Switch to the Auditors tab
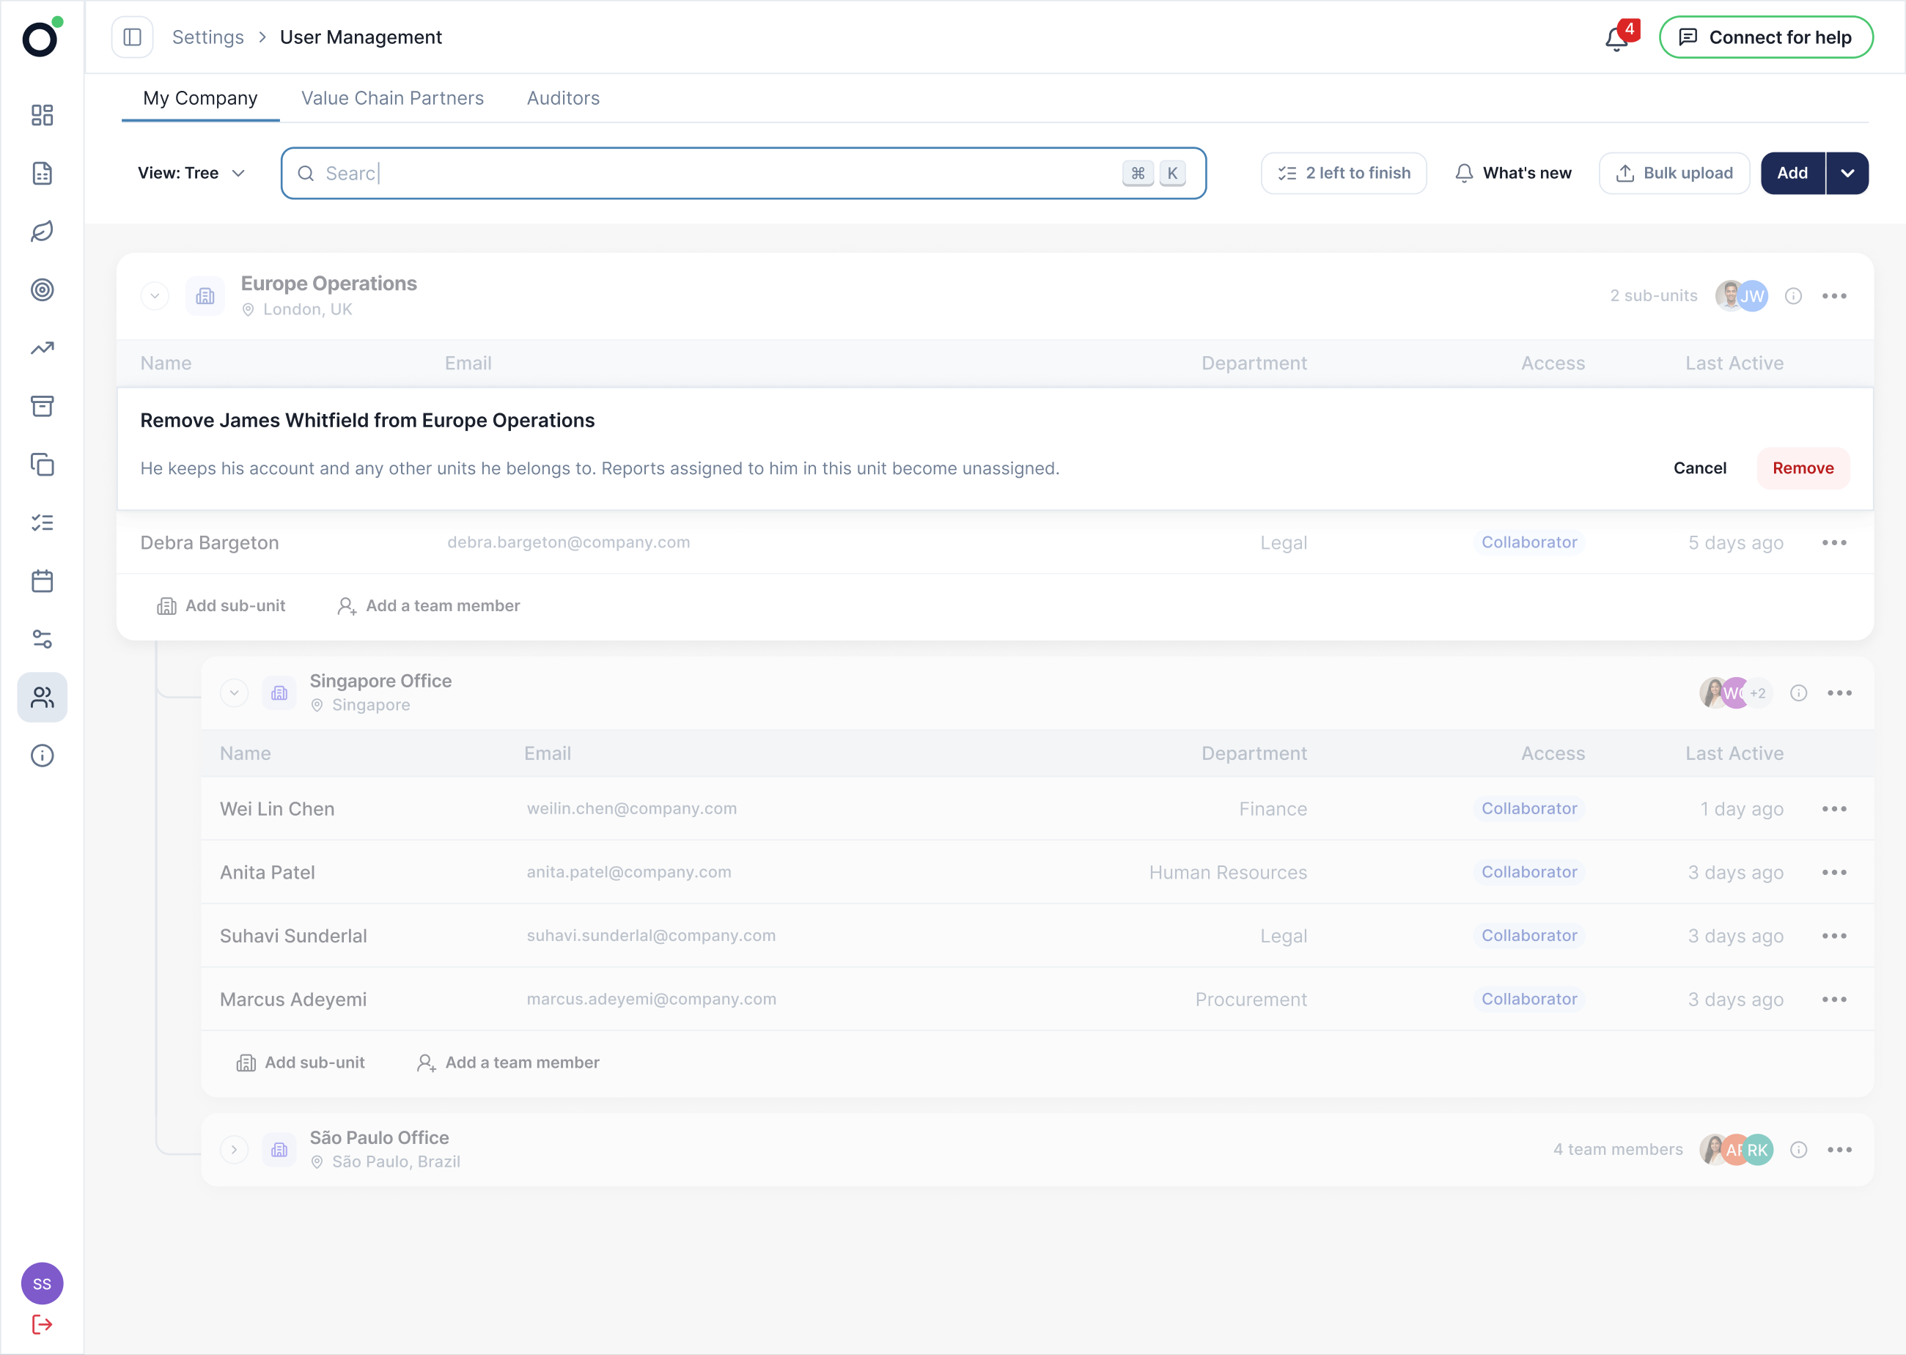This screenshot has width=1906, height=1355. [563, 98]
